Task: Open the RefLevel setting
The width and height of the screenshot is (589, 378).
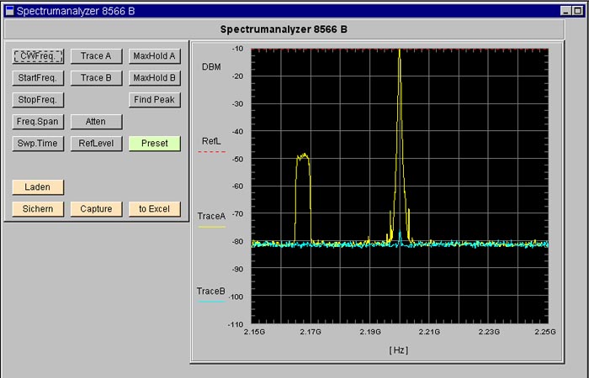Action: pyautogui.click(x=96, y=144)
